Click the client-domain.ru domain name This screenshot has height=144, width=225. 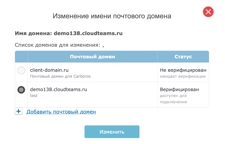[x=49, y=70]
